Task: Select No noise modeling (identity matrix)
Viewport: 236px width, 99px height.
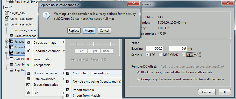Action: (x=94, y=82)
